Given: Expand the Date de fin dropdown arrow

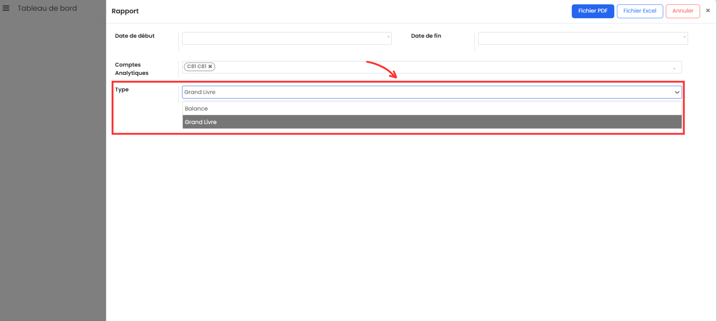Looking at the screenshot, I should click(x=684, y=37).
